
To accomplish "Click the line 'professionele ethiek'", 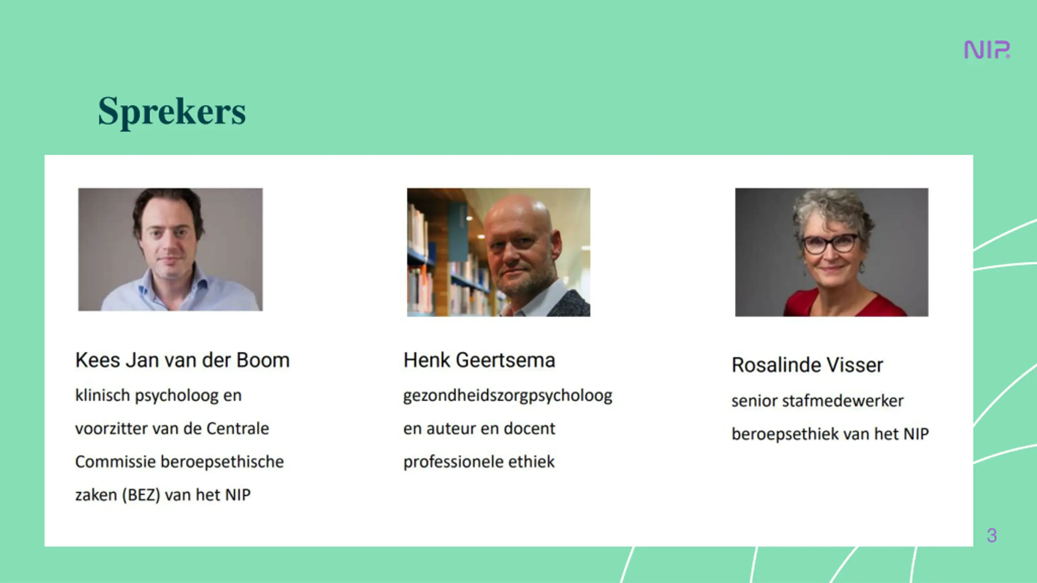I will click(479, 462).
